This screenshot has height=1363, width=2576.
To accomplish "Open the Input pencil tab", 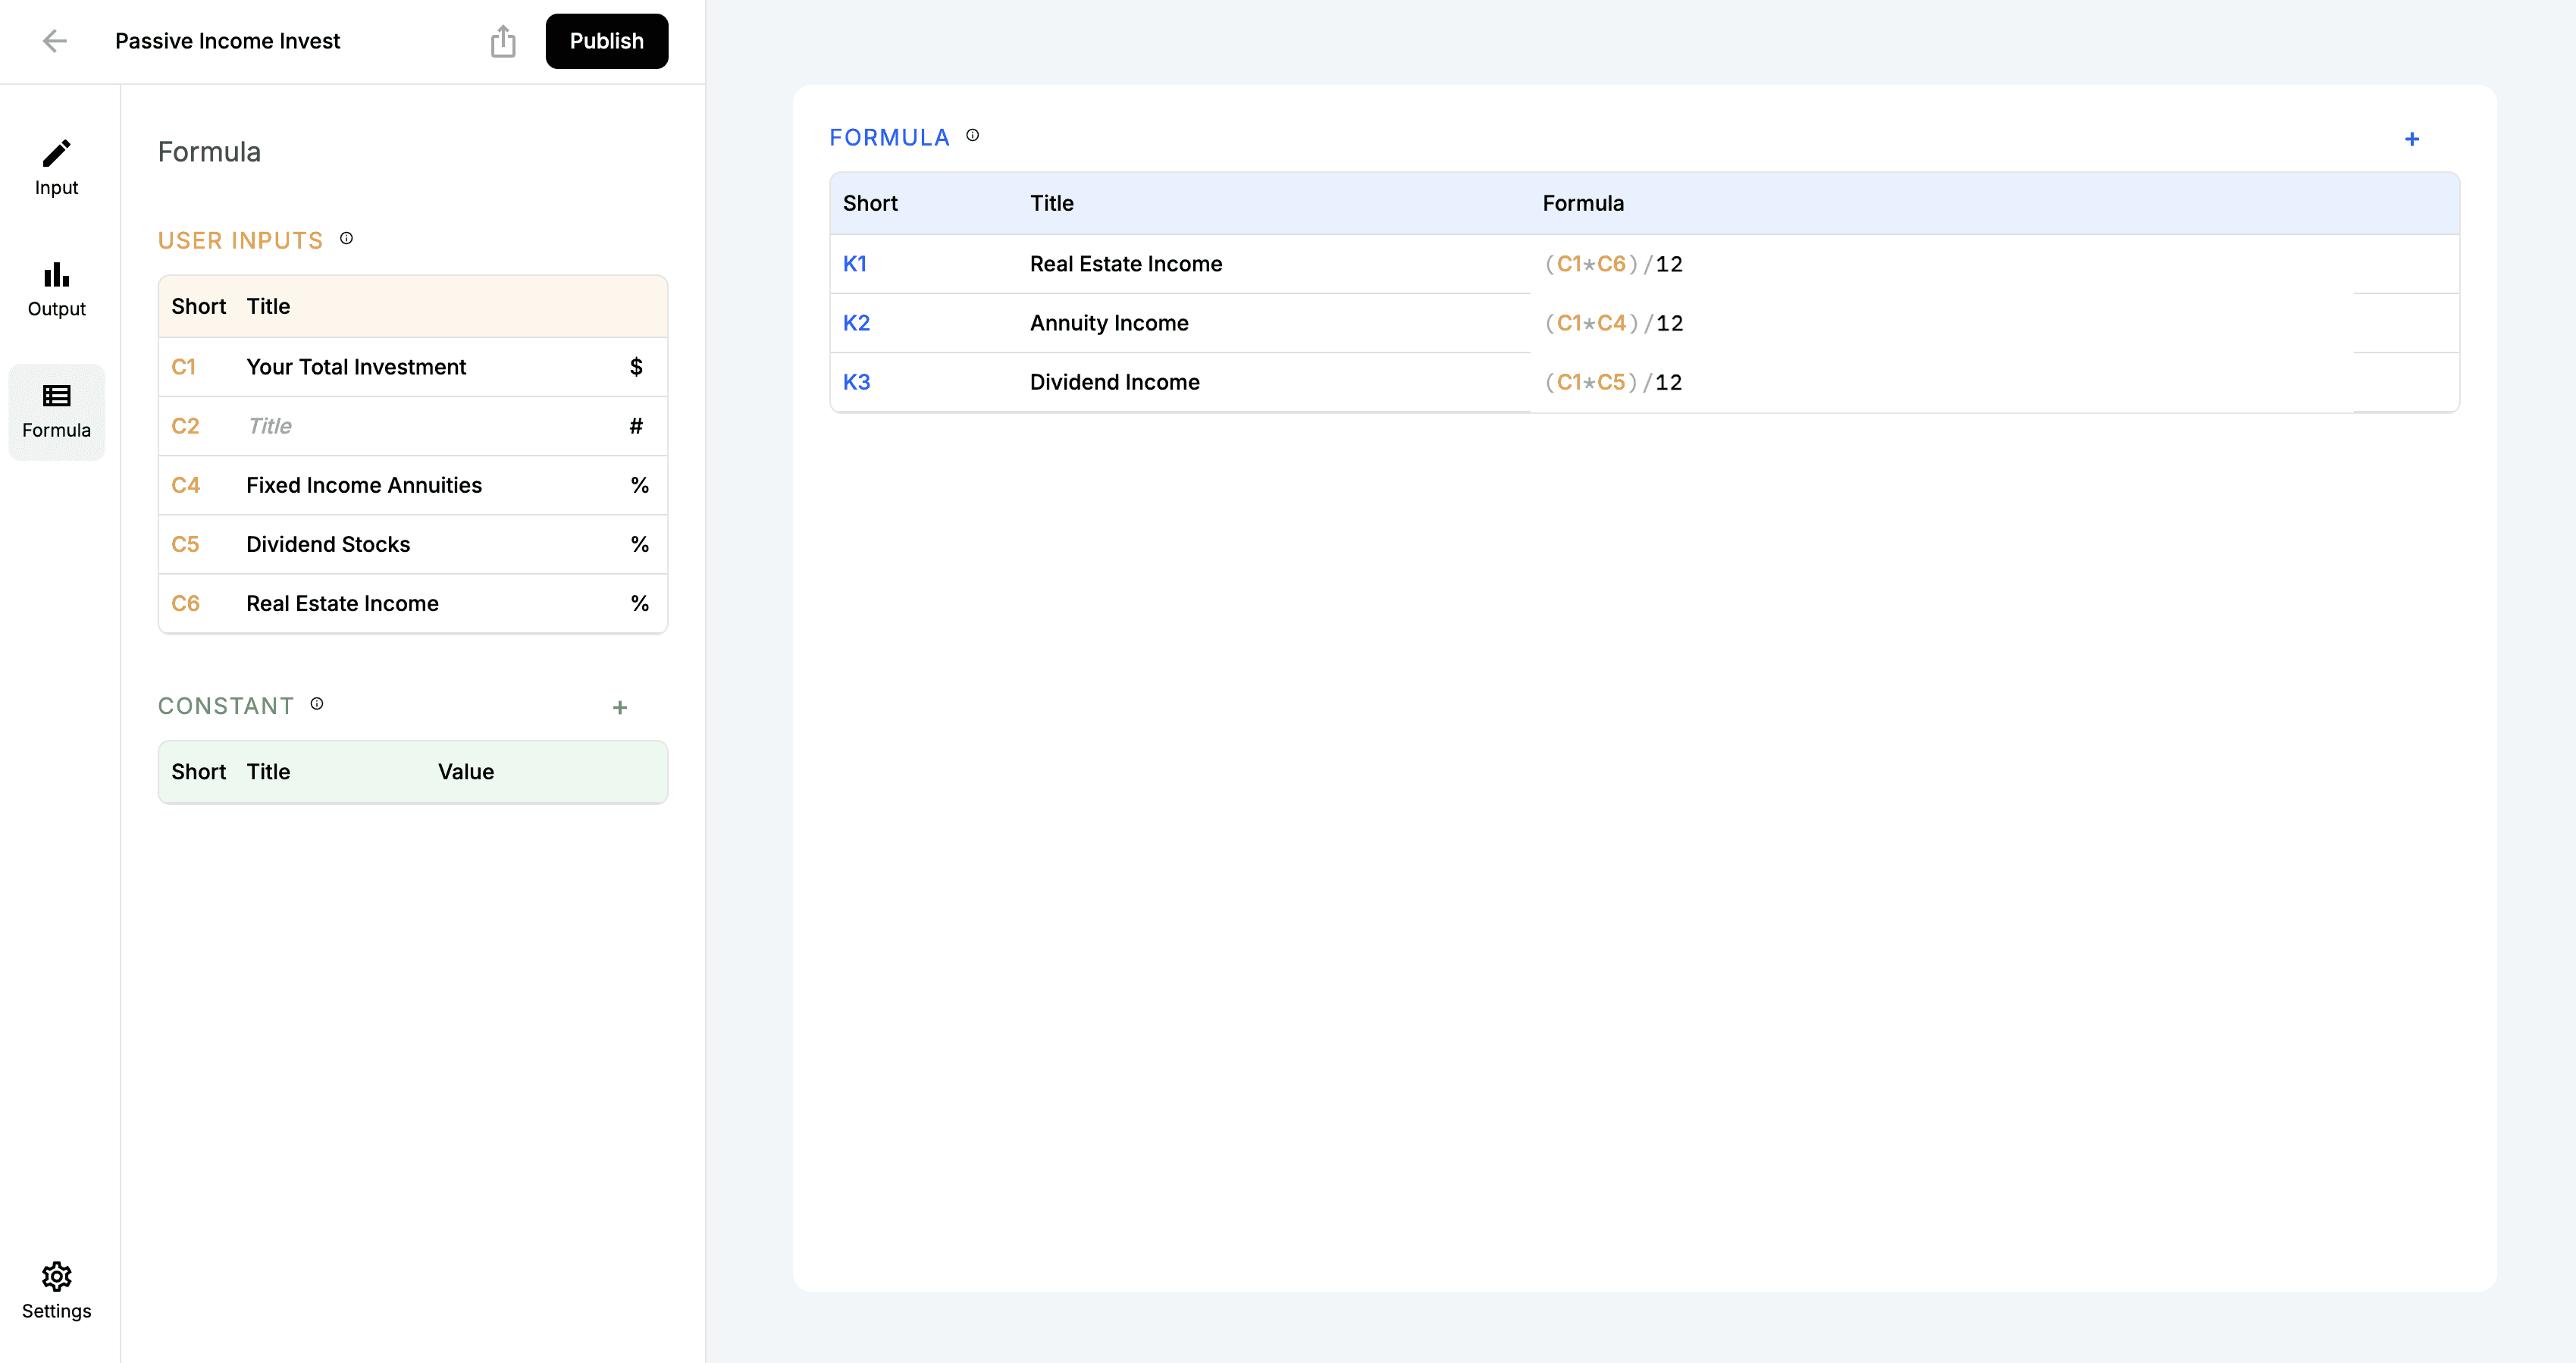I will click(x=56, y=167).
